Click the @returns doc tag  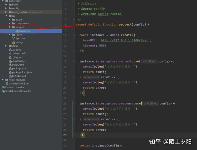[x=88, y=14]
